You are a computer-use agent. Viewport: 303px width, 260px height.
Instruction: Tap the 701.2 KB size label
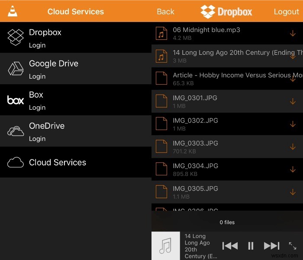[184, 152]
